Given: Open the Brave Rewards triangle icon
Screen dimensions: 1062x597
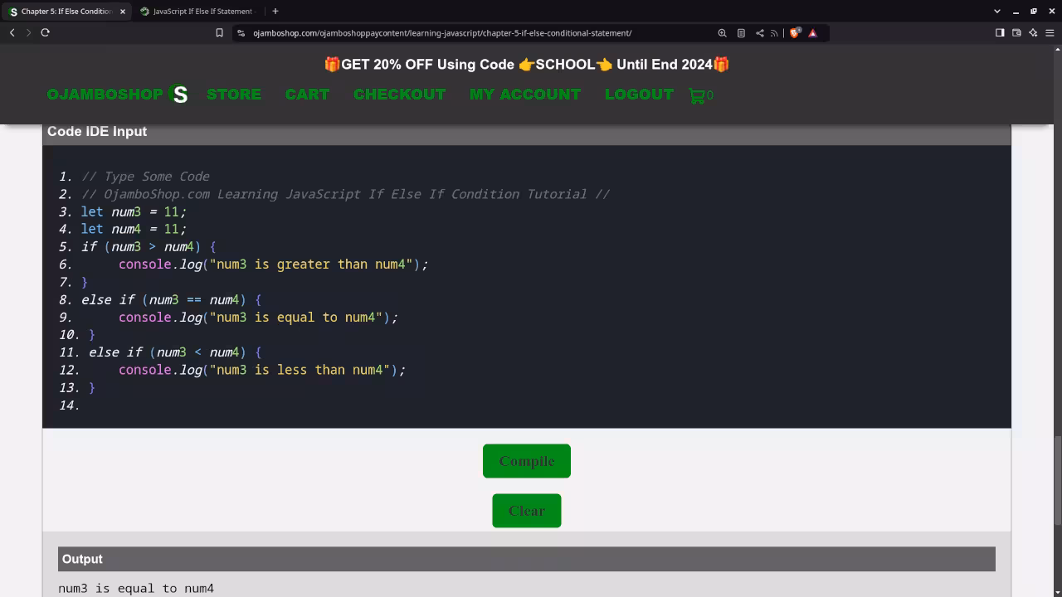Looking at the screenshot, I should click(813, 33).
